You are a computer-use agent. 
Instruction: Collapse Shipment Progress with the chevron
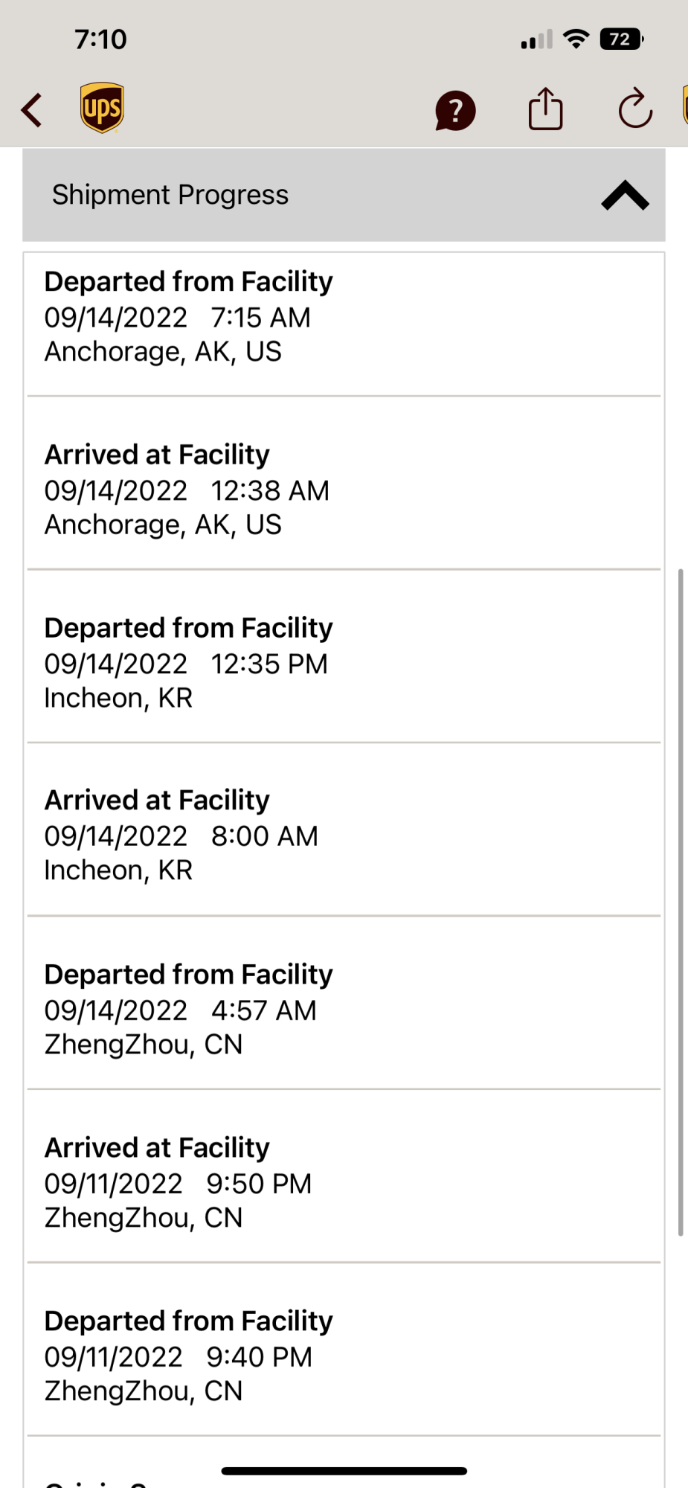click(625, 196)
